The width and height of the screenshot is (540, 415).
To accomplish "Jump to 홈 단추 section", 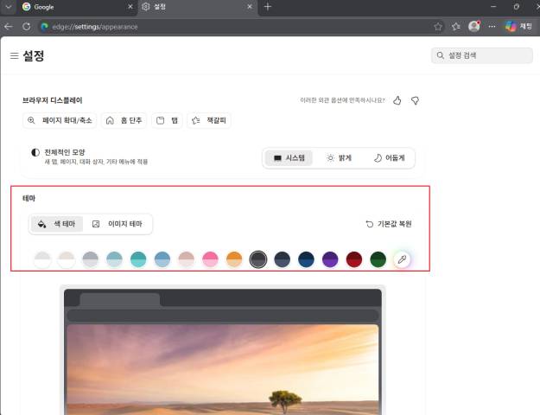I will (x=124, y=121).
